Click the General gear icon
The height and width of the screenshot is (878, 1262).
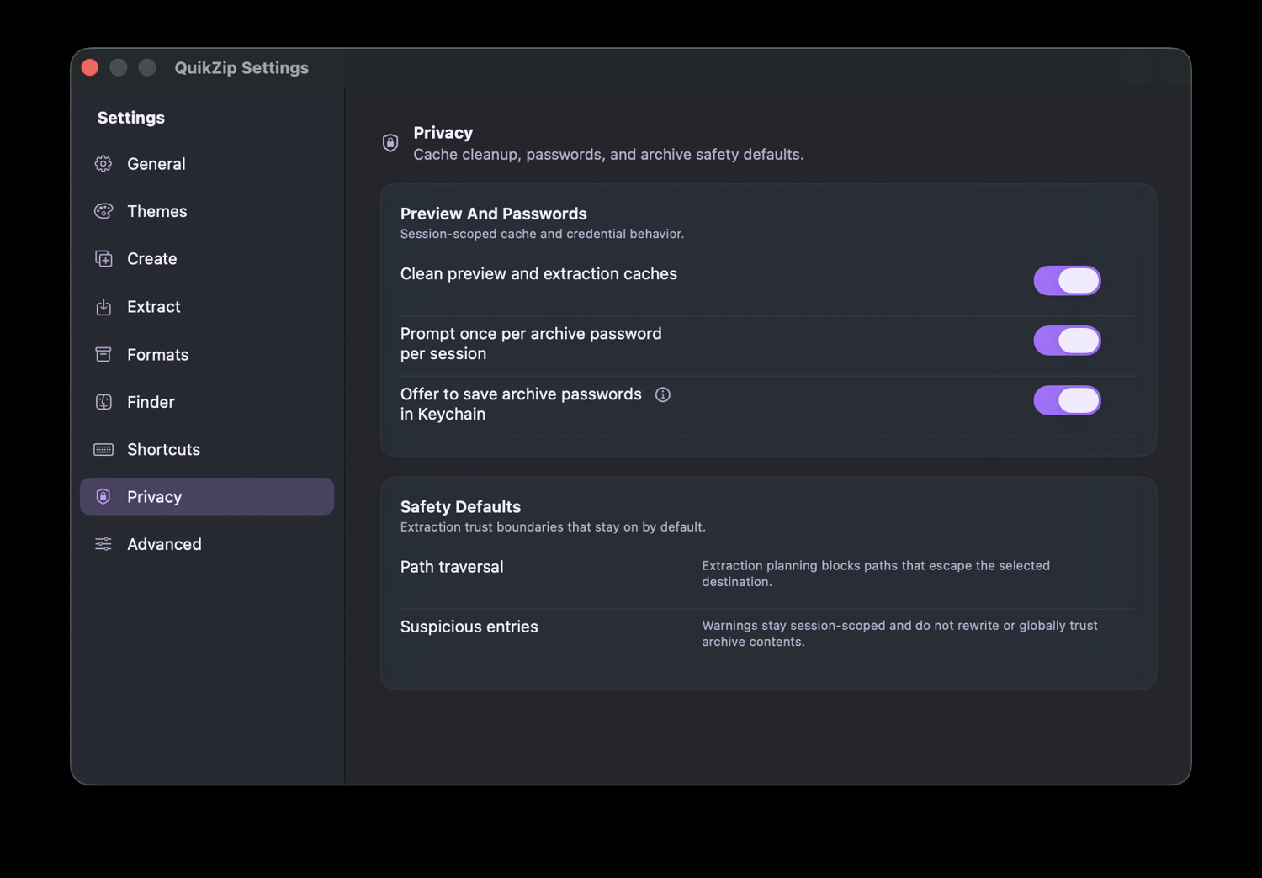[x=103, y=164]
